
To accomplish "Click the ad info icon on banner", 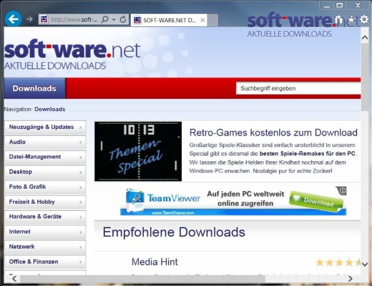I will 342,190.
